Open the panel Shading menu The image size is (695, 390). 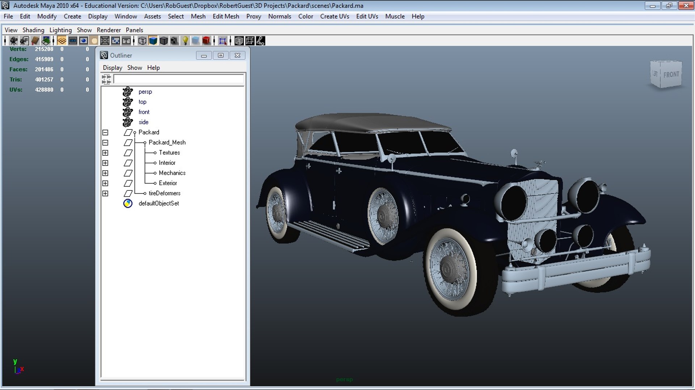pyautogui.click(x=33, y=30)
